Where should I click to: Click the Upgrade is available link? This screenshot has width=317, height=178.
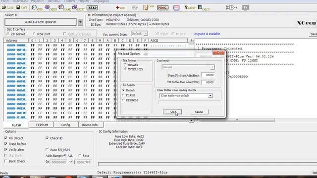pyautogui.click(x=207, y=34)
